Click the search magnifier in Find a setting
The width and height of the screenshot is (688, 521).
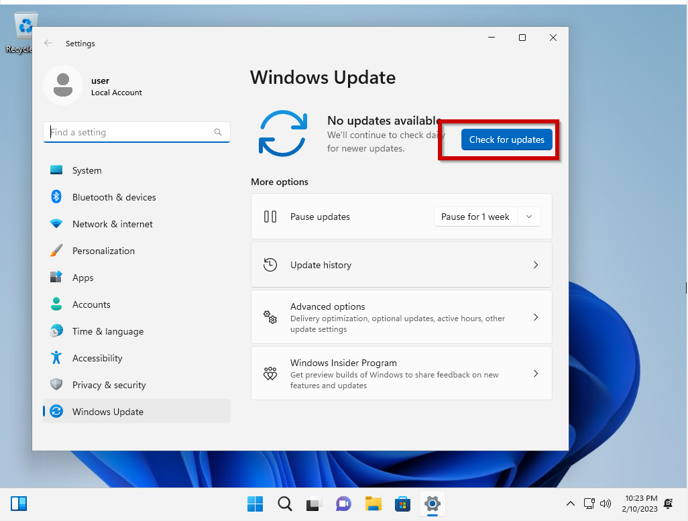218,132
